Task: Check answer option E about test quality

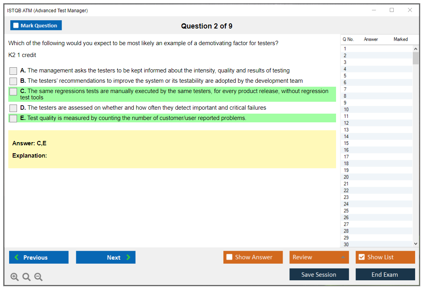Action: click(13, 118)
